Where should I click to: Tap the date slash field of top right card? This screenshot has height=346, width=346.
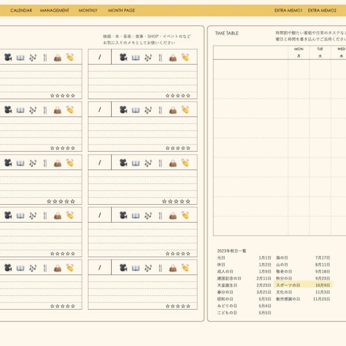(100, 57)
